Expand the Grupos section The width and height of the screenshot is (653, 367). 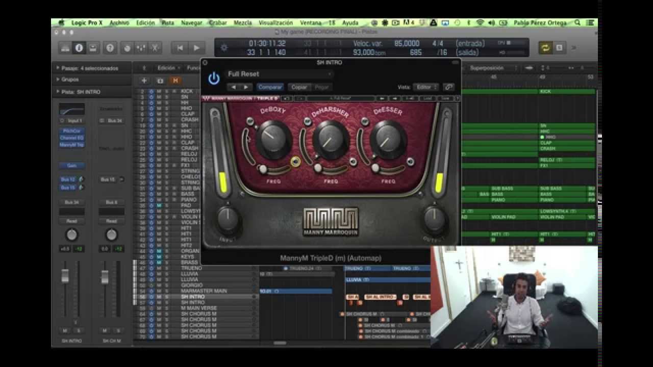point(58,80)
